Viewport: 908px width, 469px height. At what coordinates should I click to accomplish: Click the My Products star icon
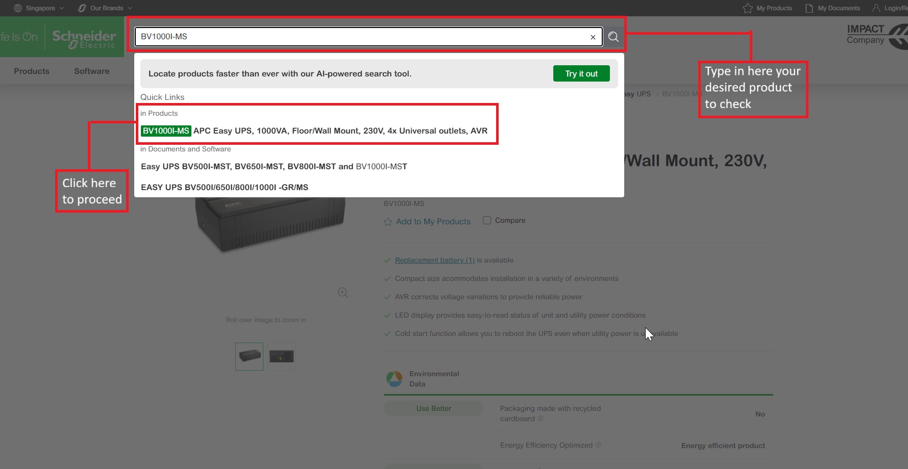(748, 8)
